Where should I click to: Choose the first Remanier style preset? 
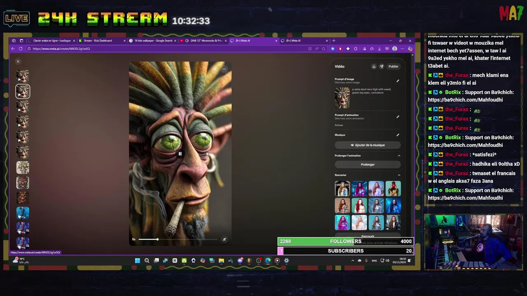click(342, 189)
